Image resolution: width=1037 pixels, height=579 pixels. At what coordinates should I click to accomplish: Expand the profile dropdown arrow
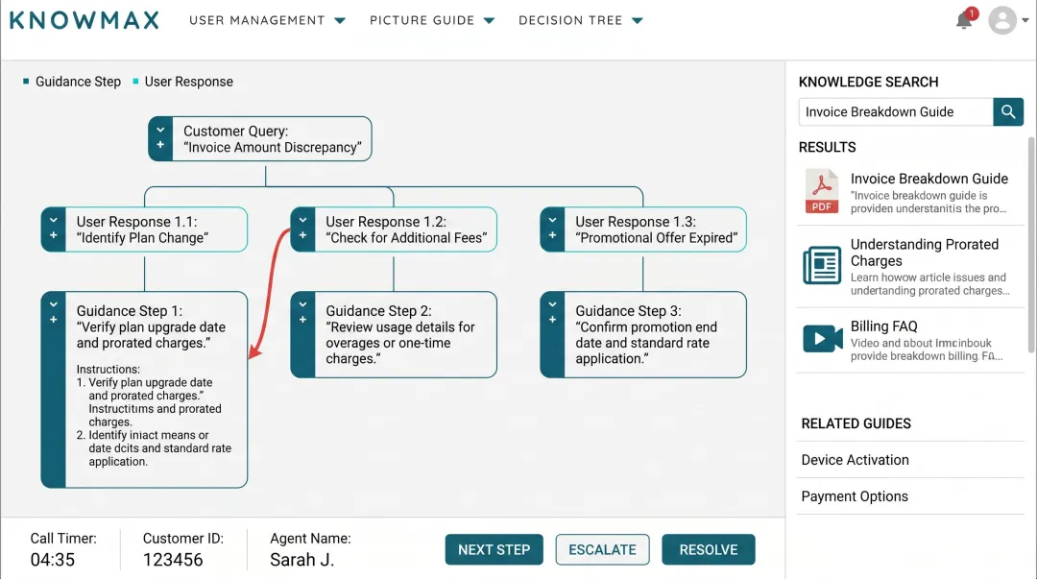1025,20
